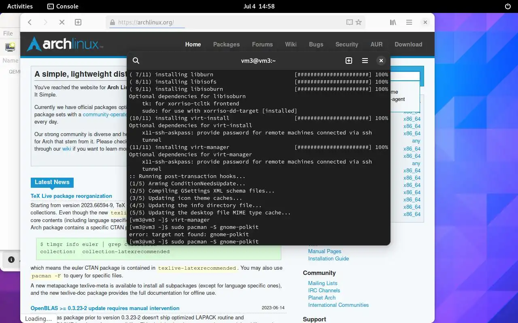
Task: Open the terminal hamburger menu
Action: click(365, 61)
